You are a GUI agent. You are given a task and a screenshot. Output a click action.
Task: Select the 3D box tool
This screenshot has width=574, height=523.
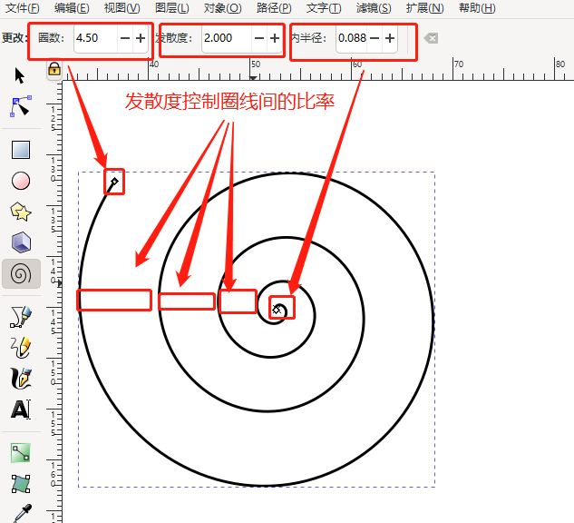(x=21, y=242)
